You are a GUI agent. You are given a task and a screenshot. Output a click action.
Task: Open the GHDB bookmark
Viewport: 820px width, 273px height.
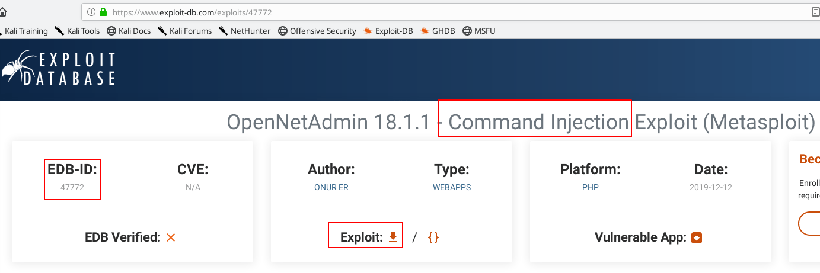[x=438, y=31]
